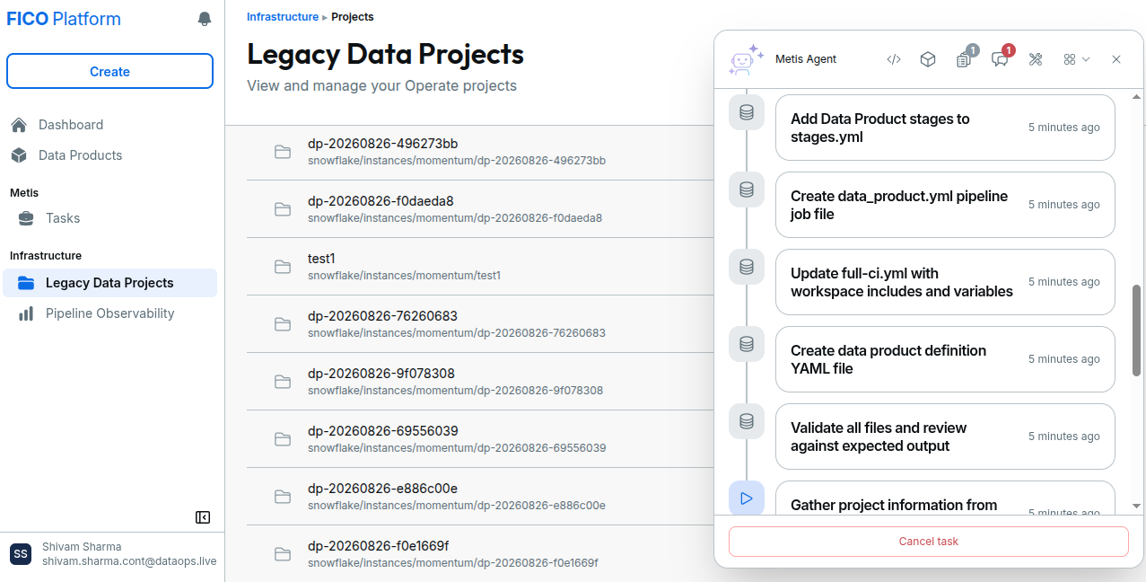Click database icon beside Validate all files step

pos(746,421)
